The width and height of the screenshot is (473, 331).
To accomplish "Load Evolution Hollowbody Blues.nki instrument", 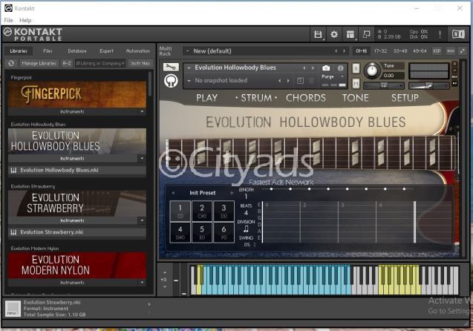I will coord(77,170).
